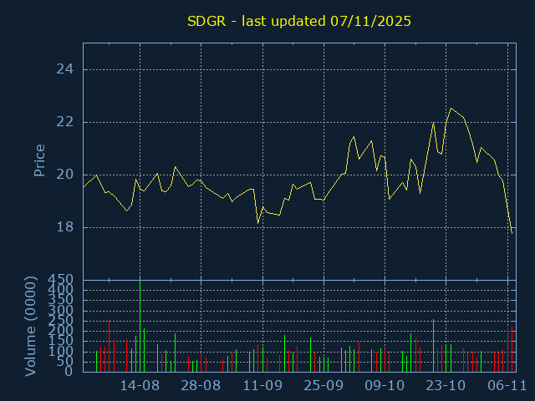Click the highest peak of the price line
Screen dimensions: 535x401
[451, 109]
